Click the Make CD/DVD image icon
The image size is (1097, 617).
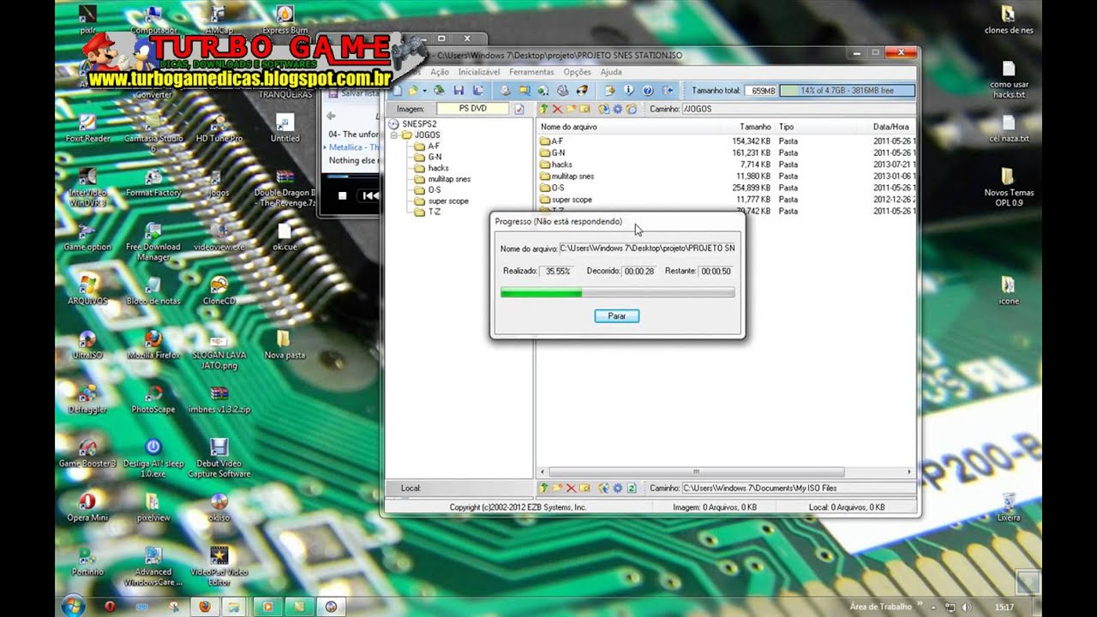click(505, 90)
